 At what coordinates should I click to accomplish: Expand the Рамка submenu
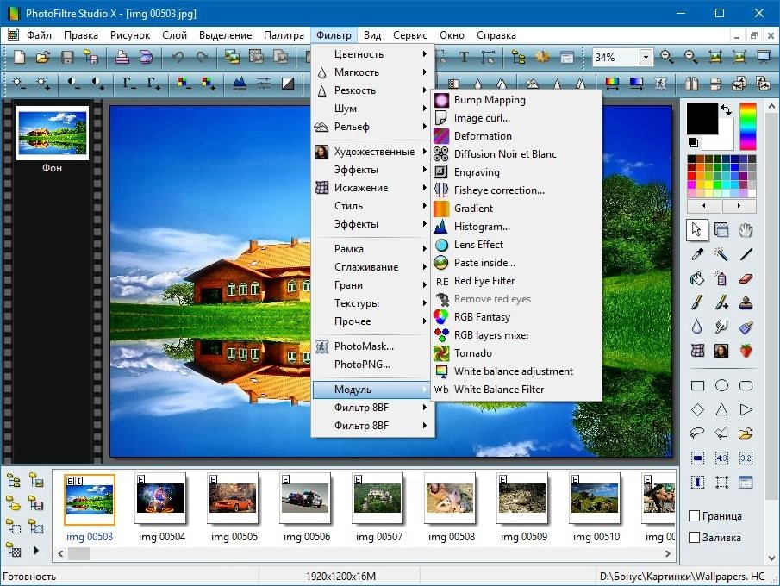click(373, 249)
